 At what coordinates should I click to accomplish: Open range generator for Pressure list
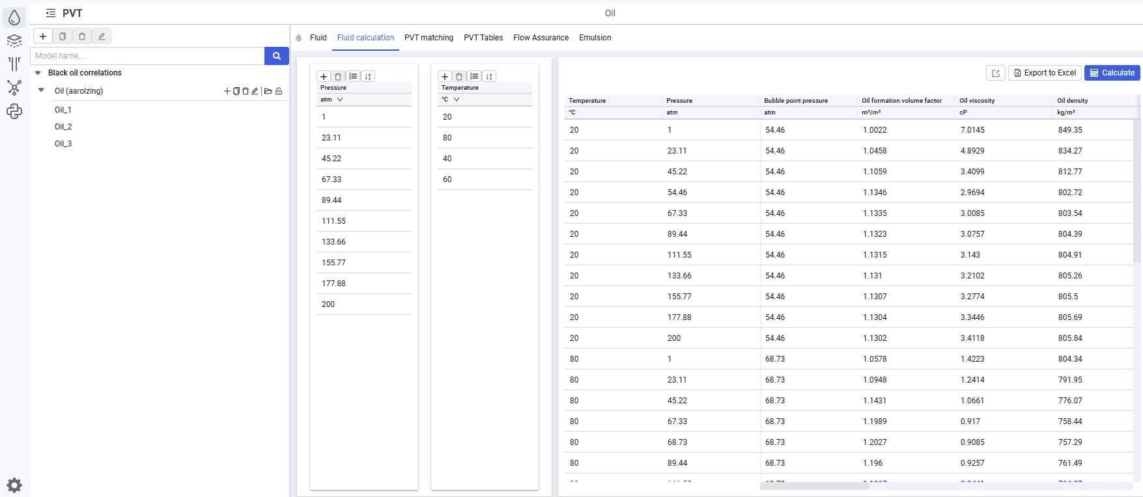pyautogui.click(x=353, y=77)
